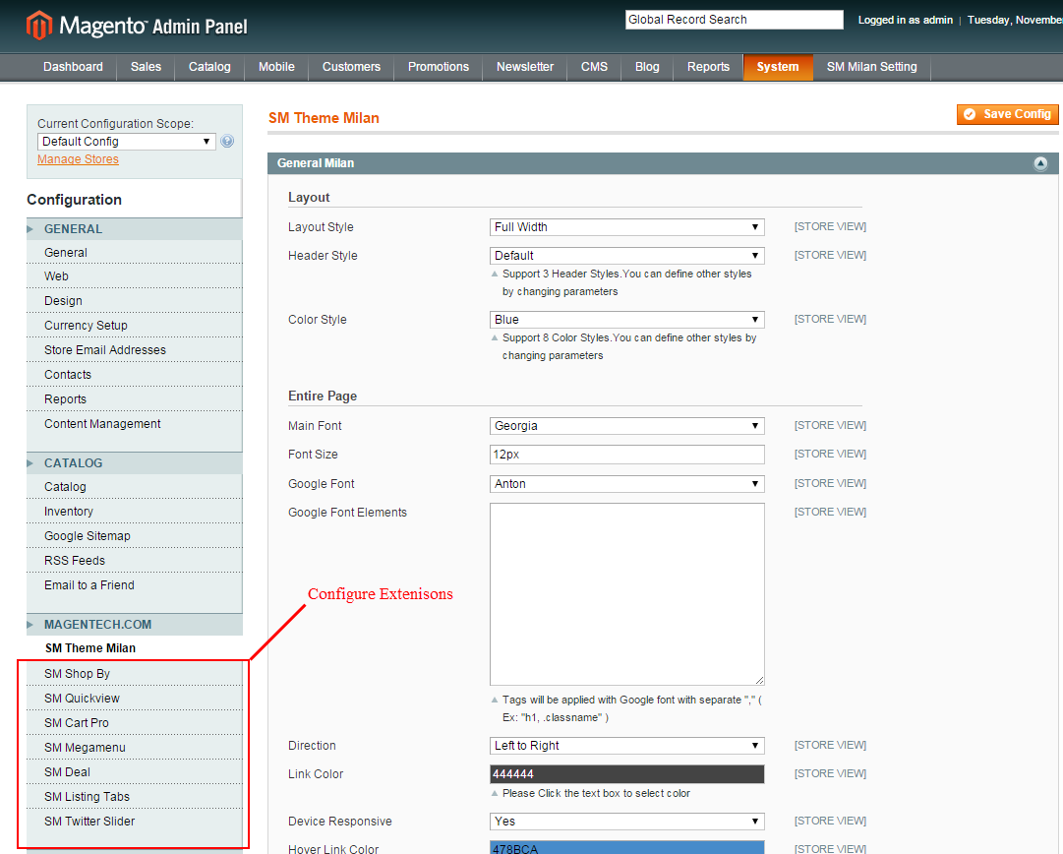Viewport: 1063px width, 854px height.
Task: Open Google Sitemap in sidebar
Action: pyautogui.click(x=135, y=536)
